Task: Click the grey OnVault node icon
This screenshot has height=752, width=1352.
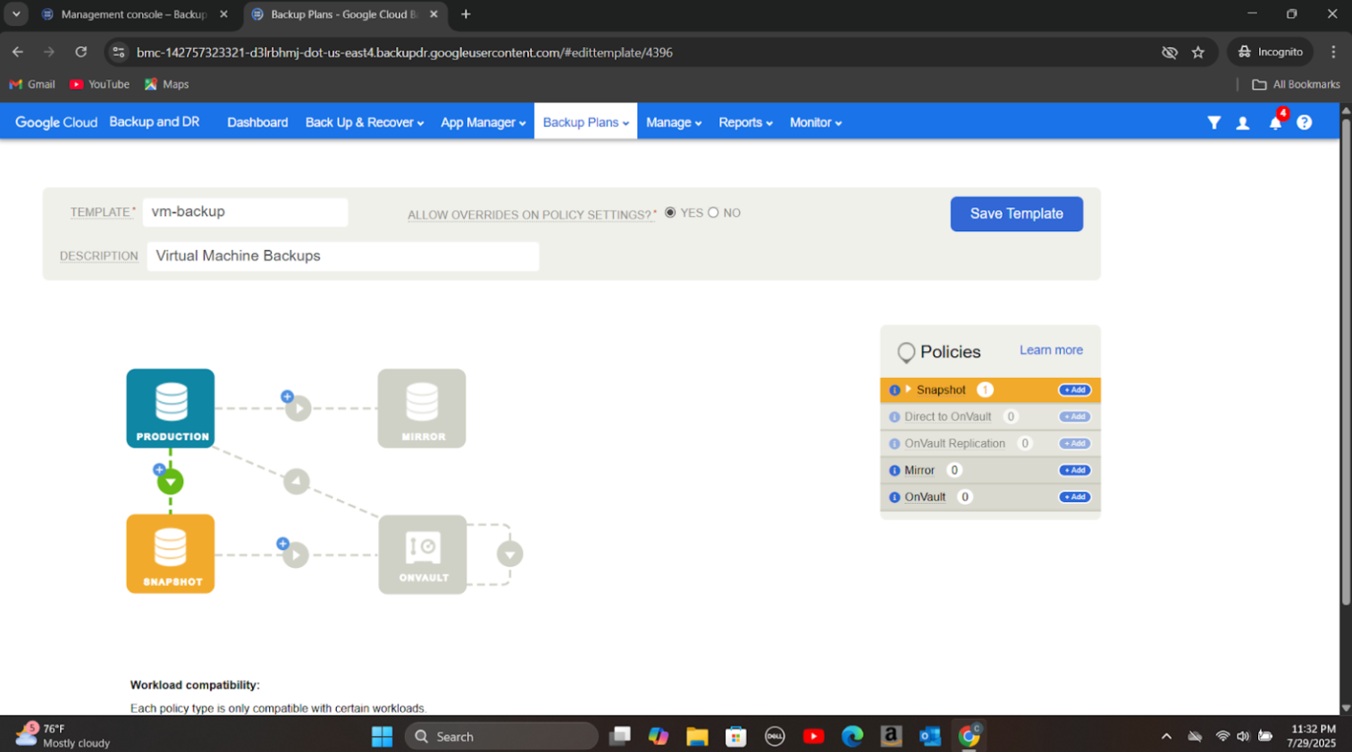Action: (x=422, y=554)
